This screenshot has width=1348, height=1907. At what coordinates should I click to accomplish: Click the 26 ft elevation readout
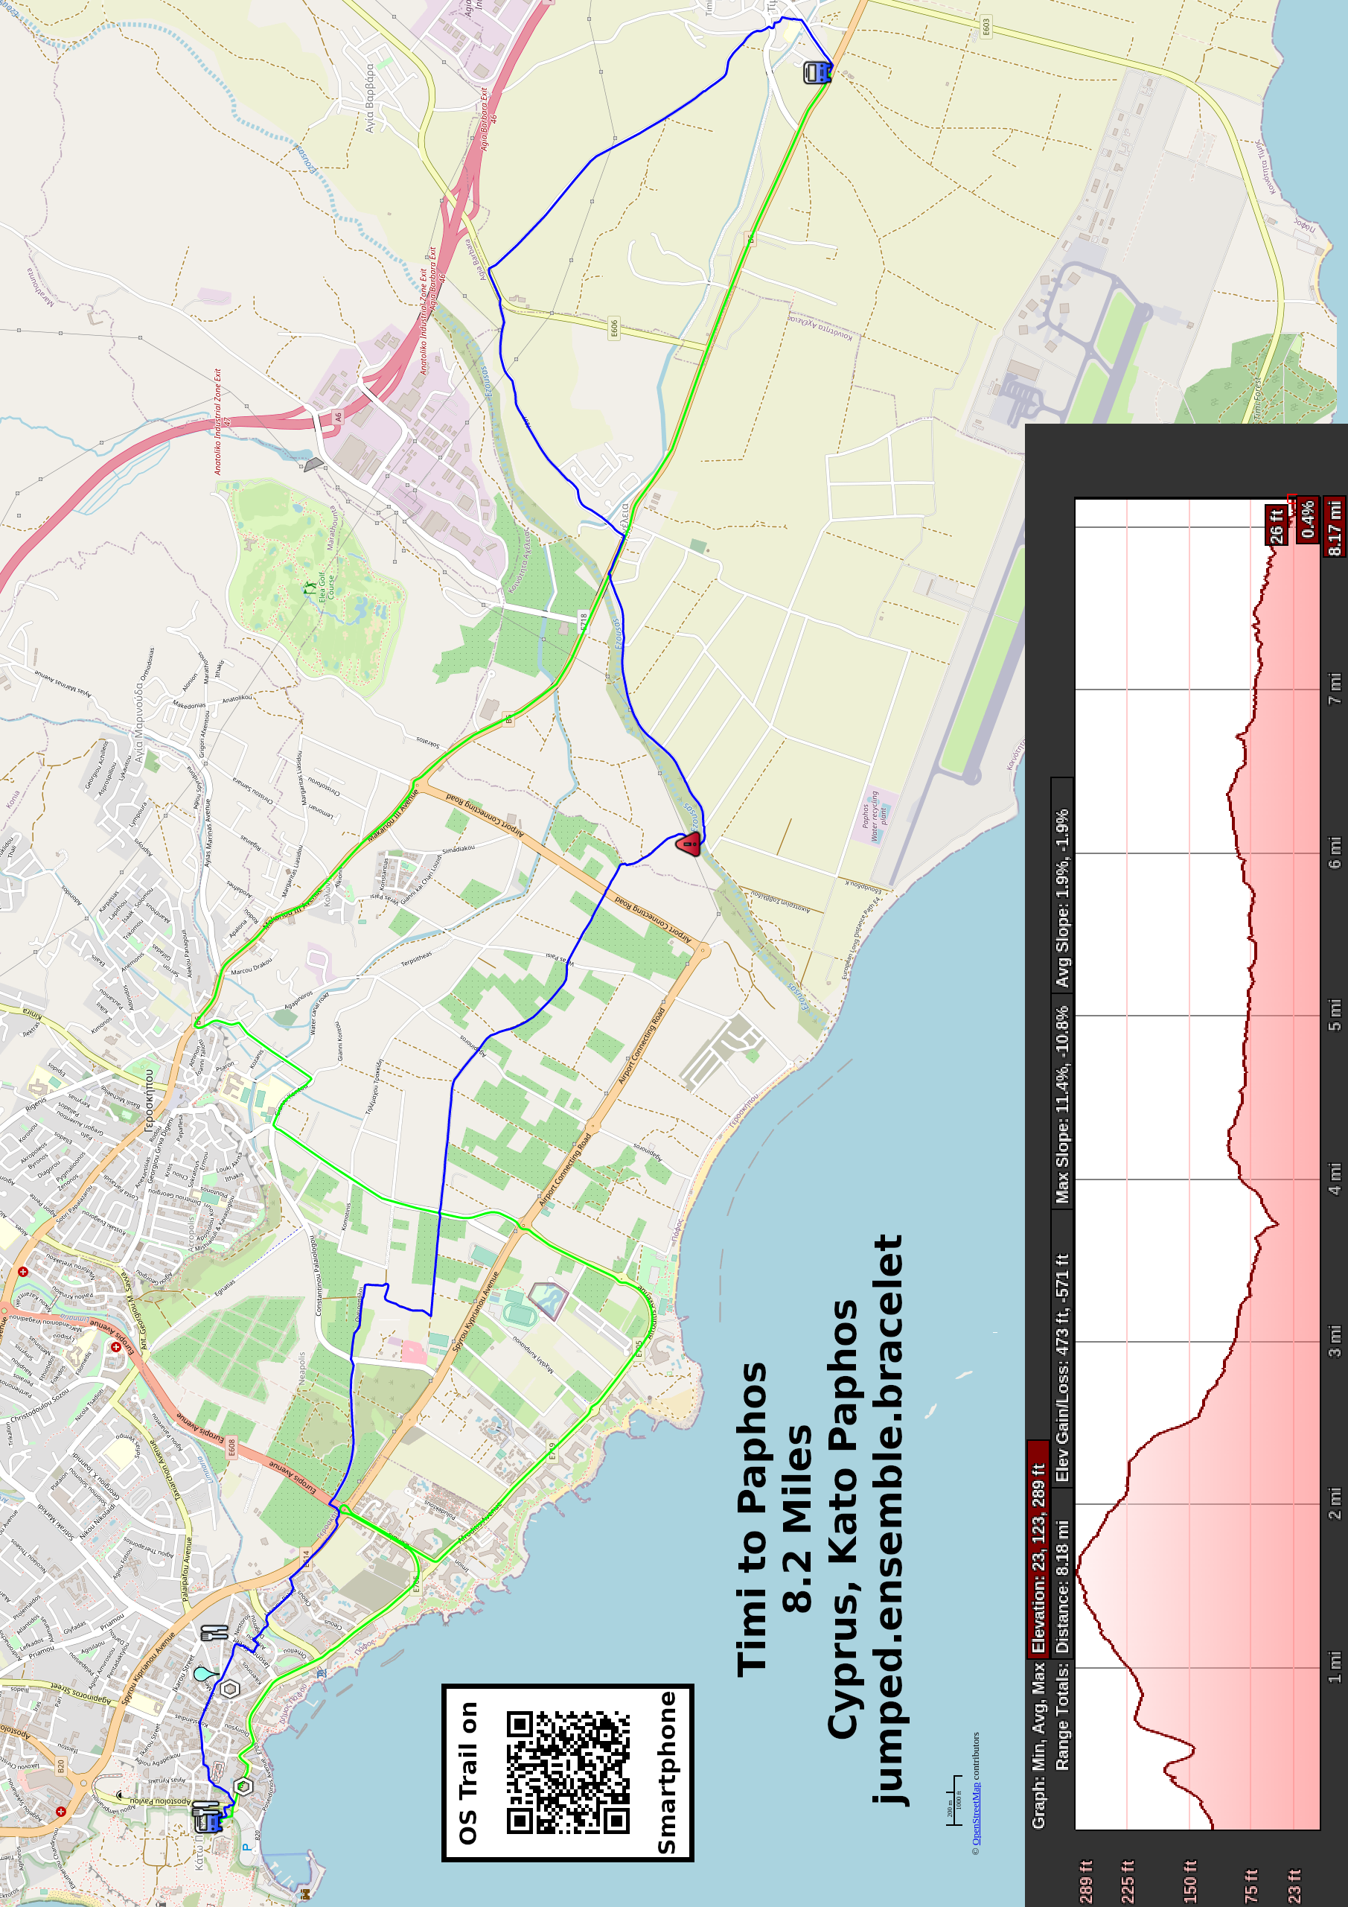coord(1276,525)
